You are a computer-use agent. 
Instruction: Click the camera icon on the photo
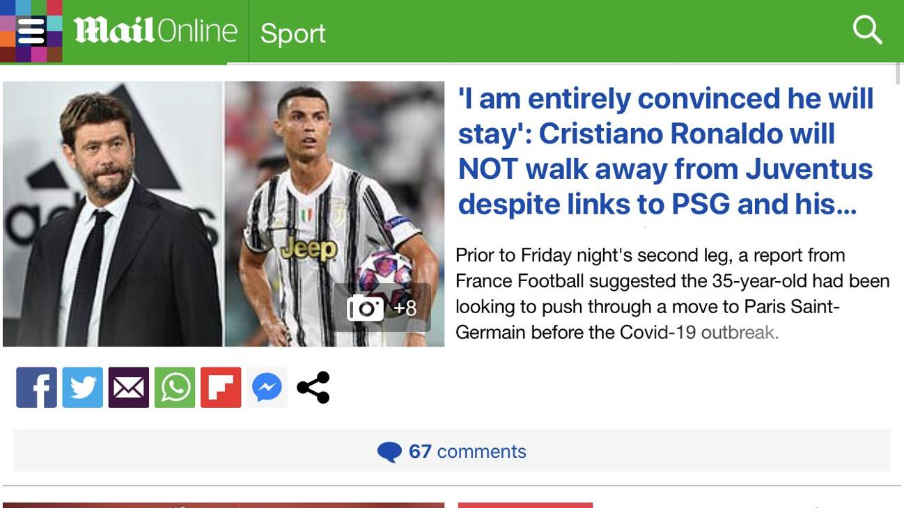click(365, 306)
